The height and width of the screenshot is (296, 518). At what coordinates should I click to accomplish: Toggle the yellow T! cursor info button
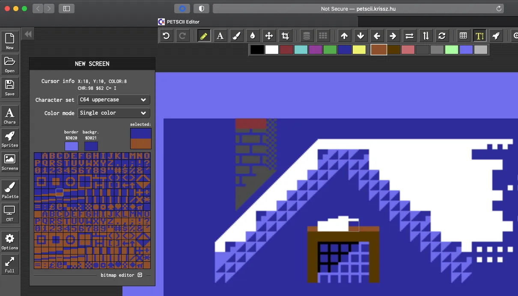click(479, 36)
